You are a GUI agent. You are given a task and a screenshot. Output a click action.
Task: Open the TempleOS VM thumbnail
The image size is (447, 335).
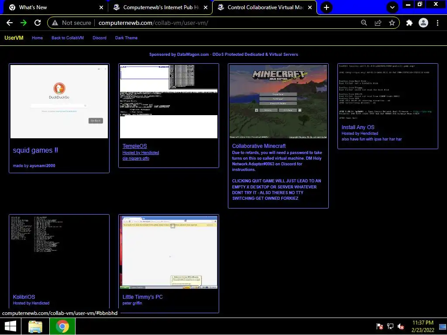tap(168, 101)
